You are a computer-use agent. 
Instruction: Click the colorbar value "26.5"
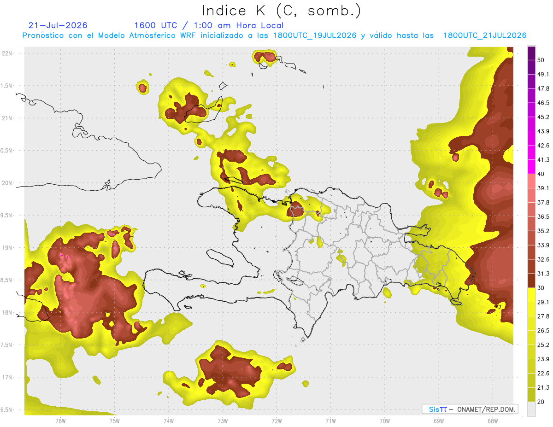(543, 331)
